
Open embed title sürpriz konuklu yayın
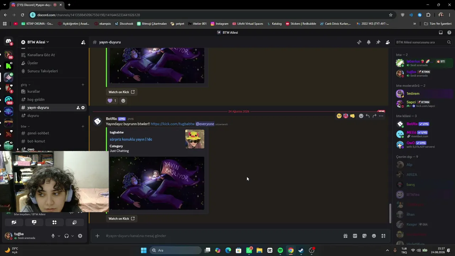click(131, 139)
